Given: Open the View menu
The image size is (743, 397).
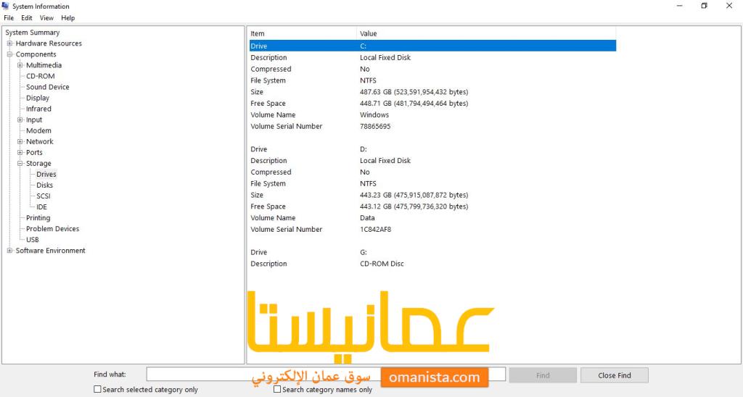Looking at the screenshot, I should tap(46, 17).
